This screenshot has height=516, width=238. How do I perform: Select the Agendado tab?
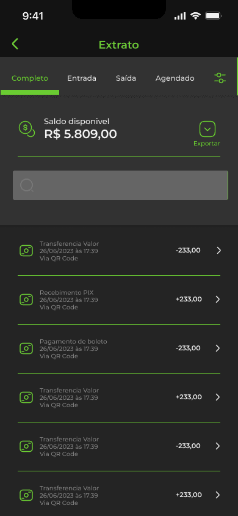click(175, 78)
